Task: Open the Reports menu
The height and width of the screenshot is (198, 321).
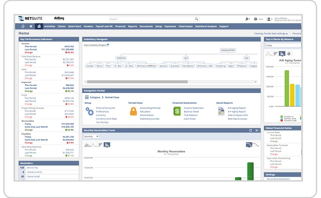Action: 133,26
